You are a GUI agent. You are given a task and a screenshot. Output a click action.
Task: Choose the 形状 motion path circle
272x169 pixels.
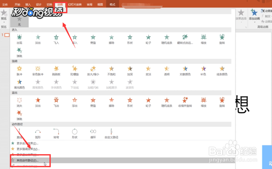[75, 134]
